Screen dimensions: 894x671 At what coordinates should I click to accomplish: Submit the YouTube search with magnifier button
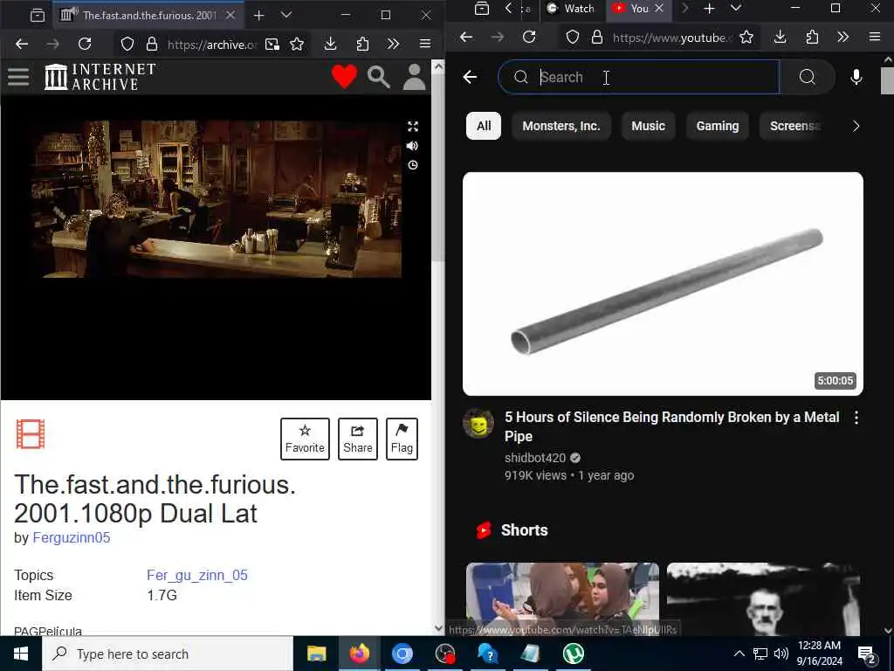[x=807, y=77]
